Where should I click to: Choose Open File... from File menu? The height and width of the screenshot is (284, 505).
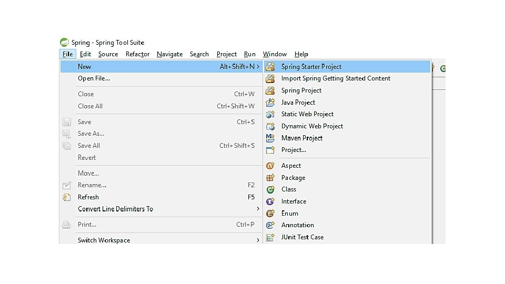(x=161, y=78)
